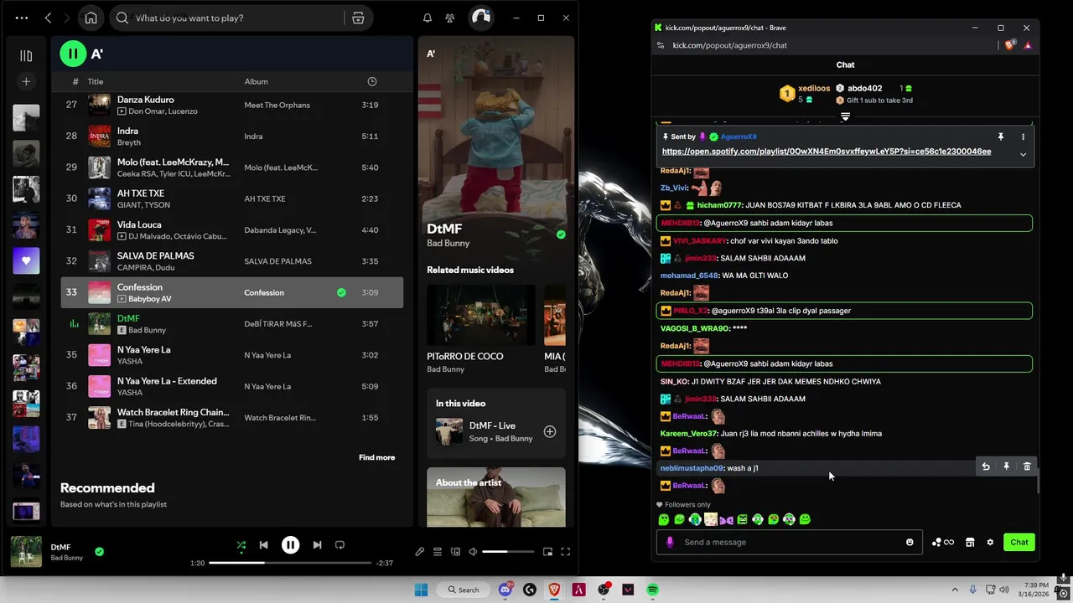Toggle saved checkmark on Confession row

(341, 292)
